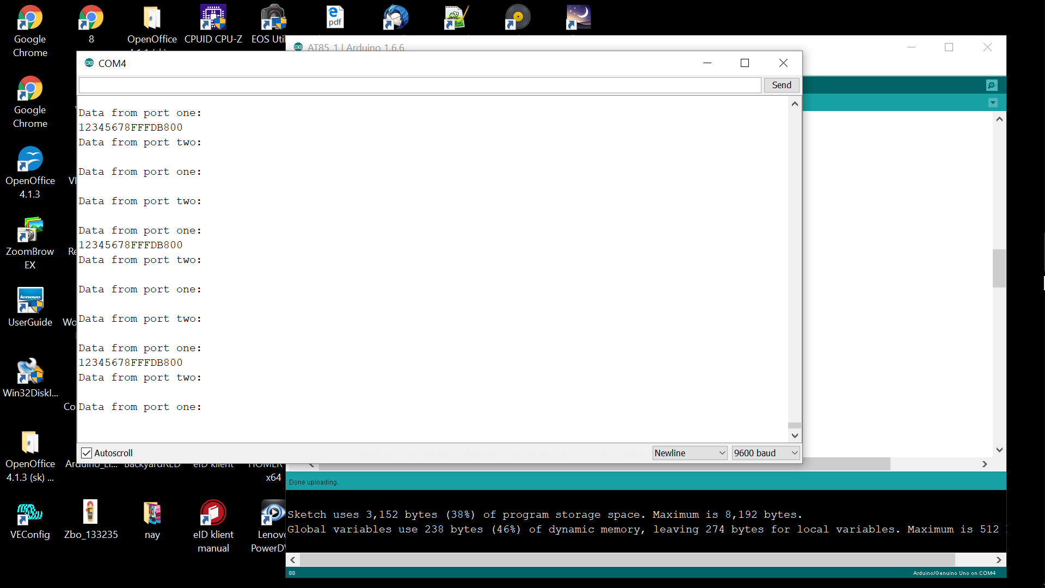This screenshot has width=1045, height=588.
Task: Open Zbo_133235 file on desktop
Action: click(x=90, y=513)
